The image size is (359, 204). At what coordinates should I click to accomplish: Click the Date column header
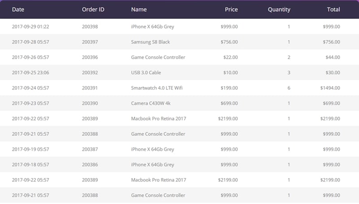point(18,9)
